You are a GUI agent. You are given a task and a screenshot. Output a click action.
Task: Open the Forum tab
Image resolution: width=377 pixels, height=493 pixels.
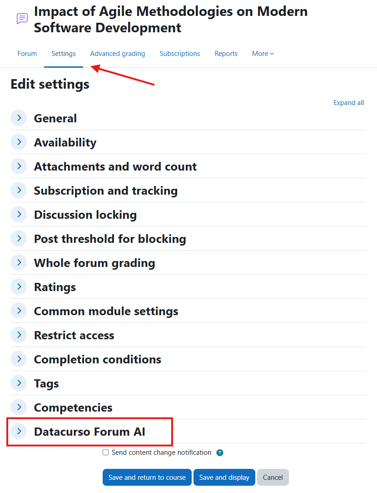click(x=27, y=53)
